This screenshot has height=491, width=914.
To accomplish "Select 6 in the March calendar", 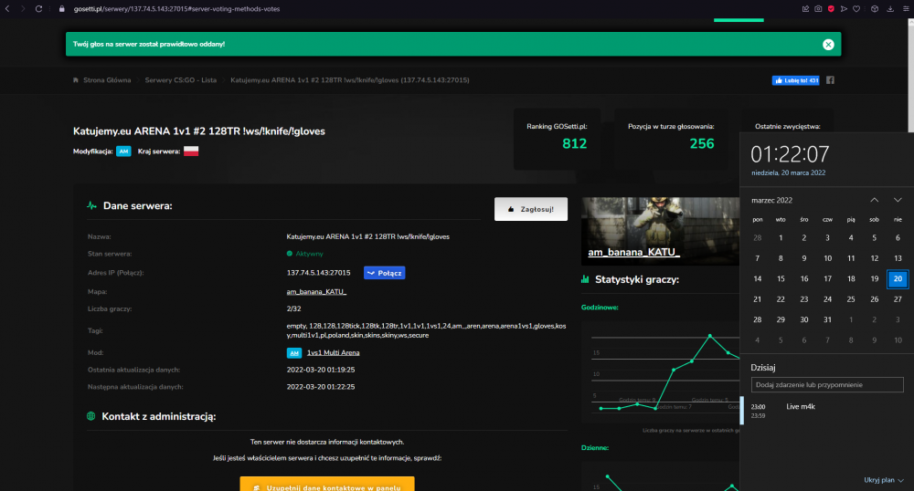I will click(x=898, y=238).
